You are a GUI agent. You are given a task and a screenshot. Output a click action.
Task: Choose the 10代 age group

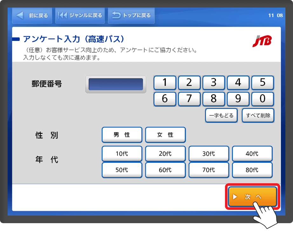pos(122,154)
